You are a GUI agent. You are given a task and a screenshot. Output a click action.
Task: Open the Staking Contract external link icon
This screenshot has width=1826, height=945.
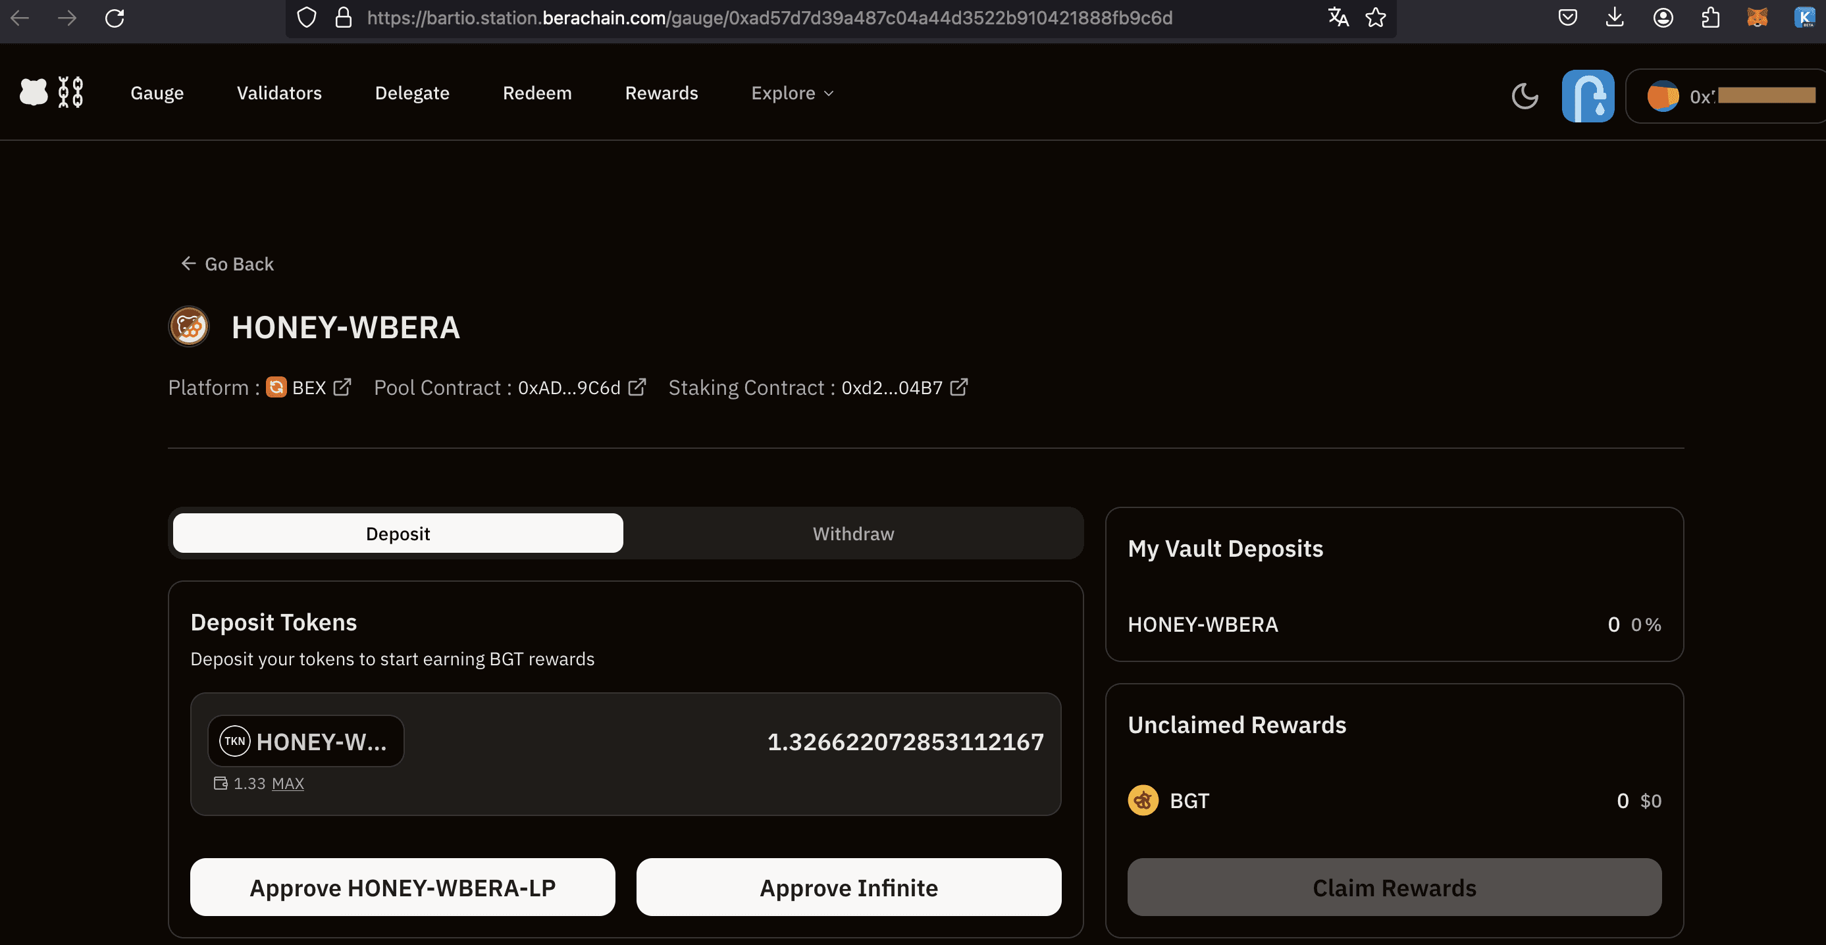(x=958, y=388)
